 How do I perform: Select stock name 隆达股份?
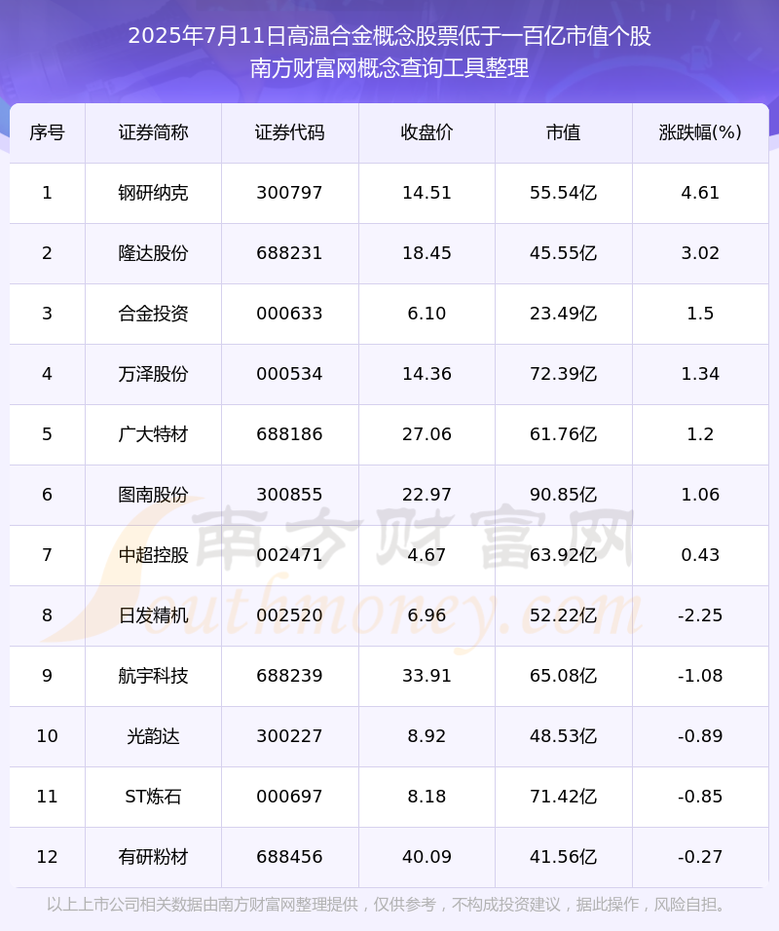153,253
